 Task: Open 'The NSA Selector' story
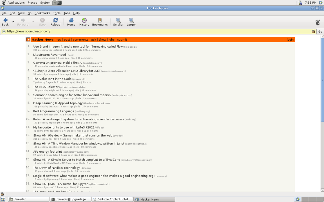pos(46,87)
